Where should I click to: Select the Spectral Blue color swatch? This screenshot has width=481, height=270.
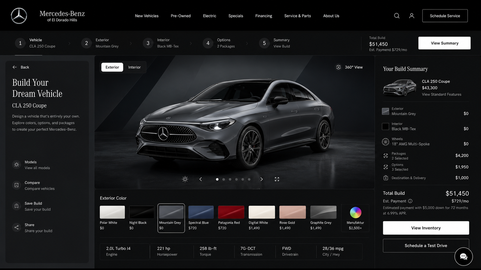point(201,212)
